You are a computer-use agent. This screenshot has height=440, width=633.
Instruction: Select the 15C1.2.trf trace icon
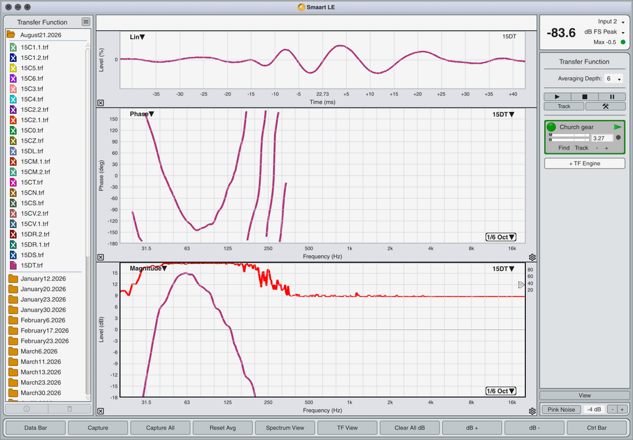(13, 57)
